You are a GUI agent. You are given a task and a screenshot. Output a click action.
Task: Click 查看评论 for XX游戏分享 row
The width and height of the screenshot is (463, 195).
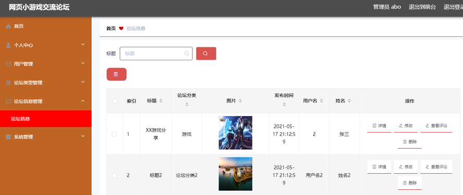(436, 126)
